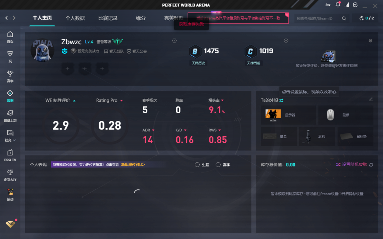The image size is (383, 239).
Task: Open the 缘分 tab
Action: pos(141,18)
